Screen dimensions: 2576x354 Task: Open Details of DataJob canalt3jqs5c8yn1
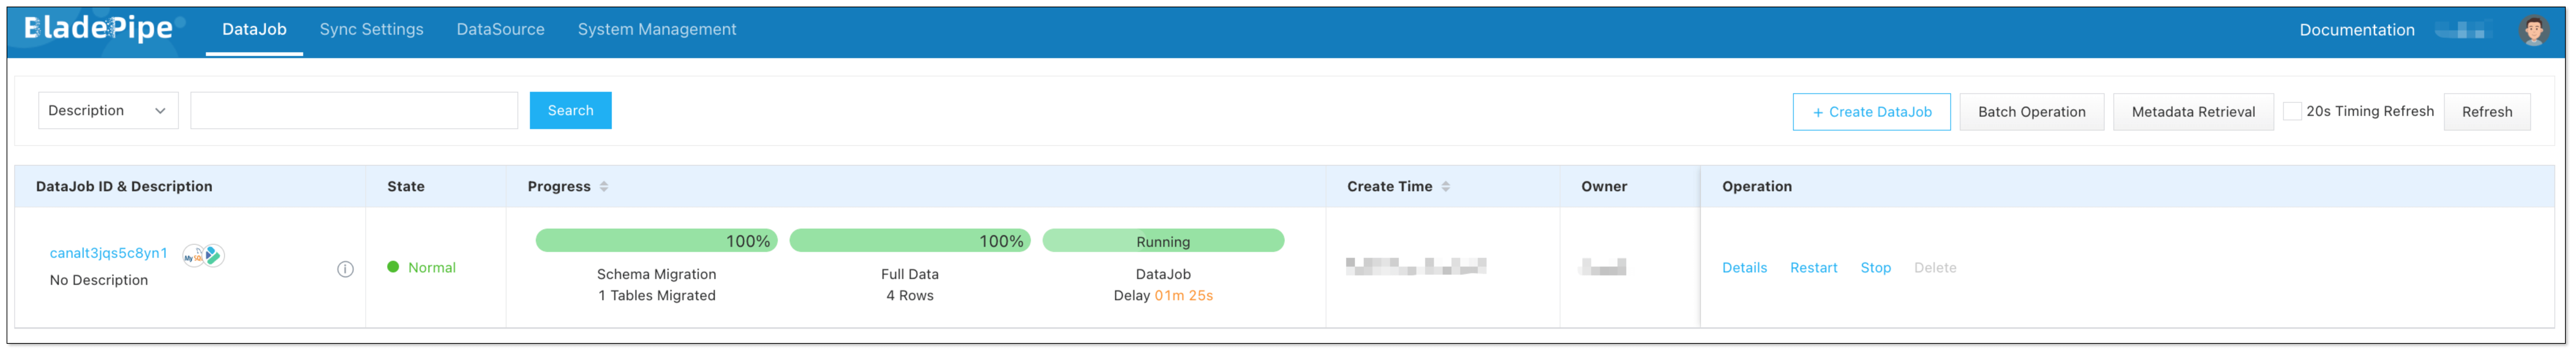pos(1745,267)
